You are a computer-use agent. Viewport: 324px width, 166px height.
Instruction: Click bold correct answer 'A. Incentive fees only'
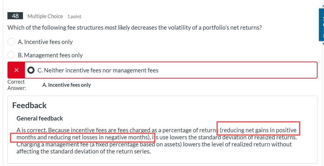(66, 85)
